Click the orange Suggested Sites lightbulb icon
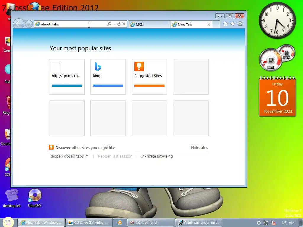This screenshot has width=303, height=227. (139, 67)
